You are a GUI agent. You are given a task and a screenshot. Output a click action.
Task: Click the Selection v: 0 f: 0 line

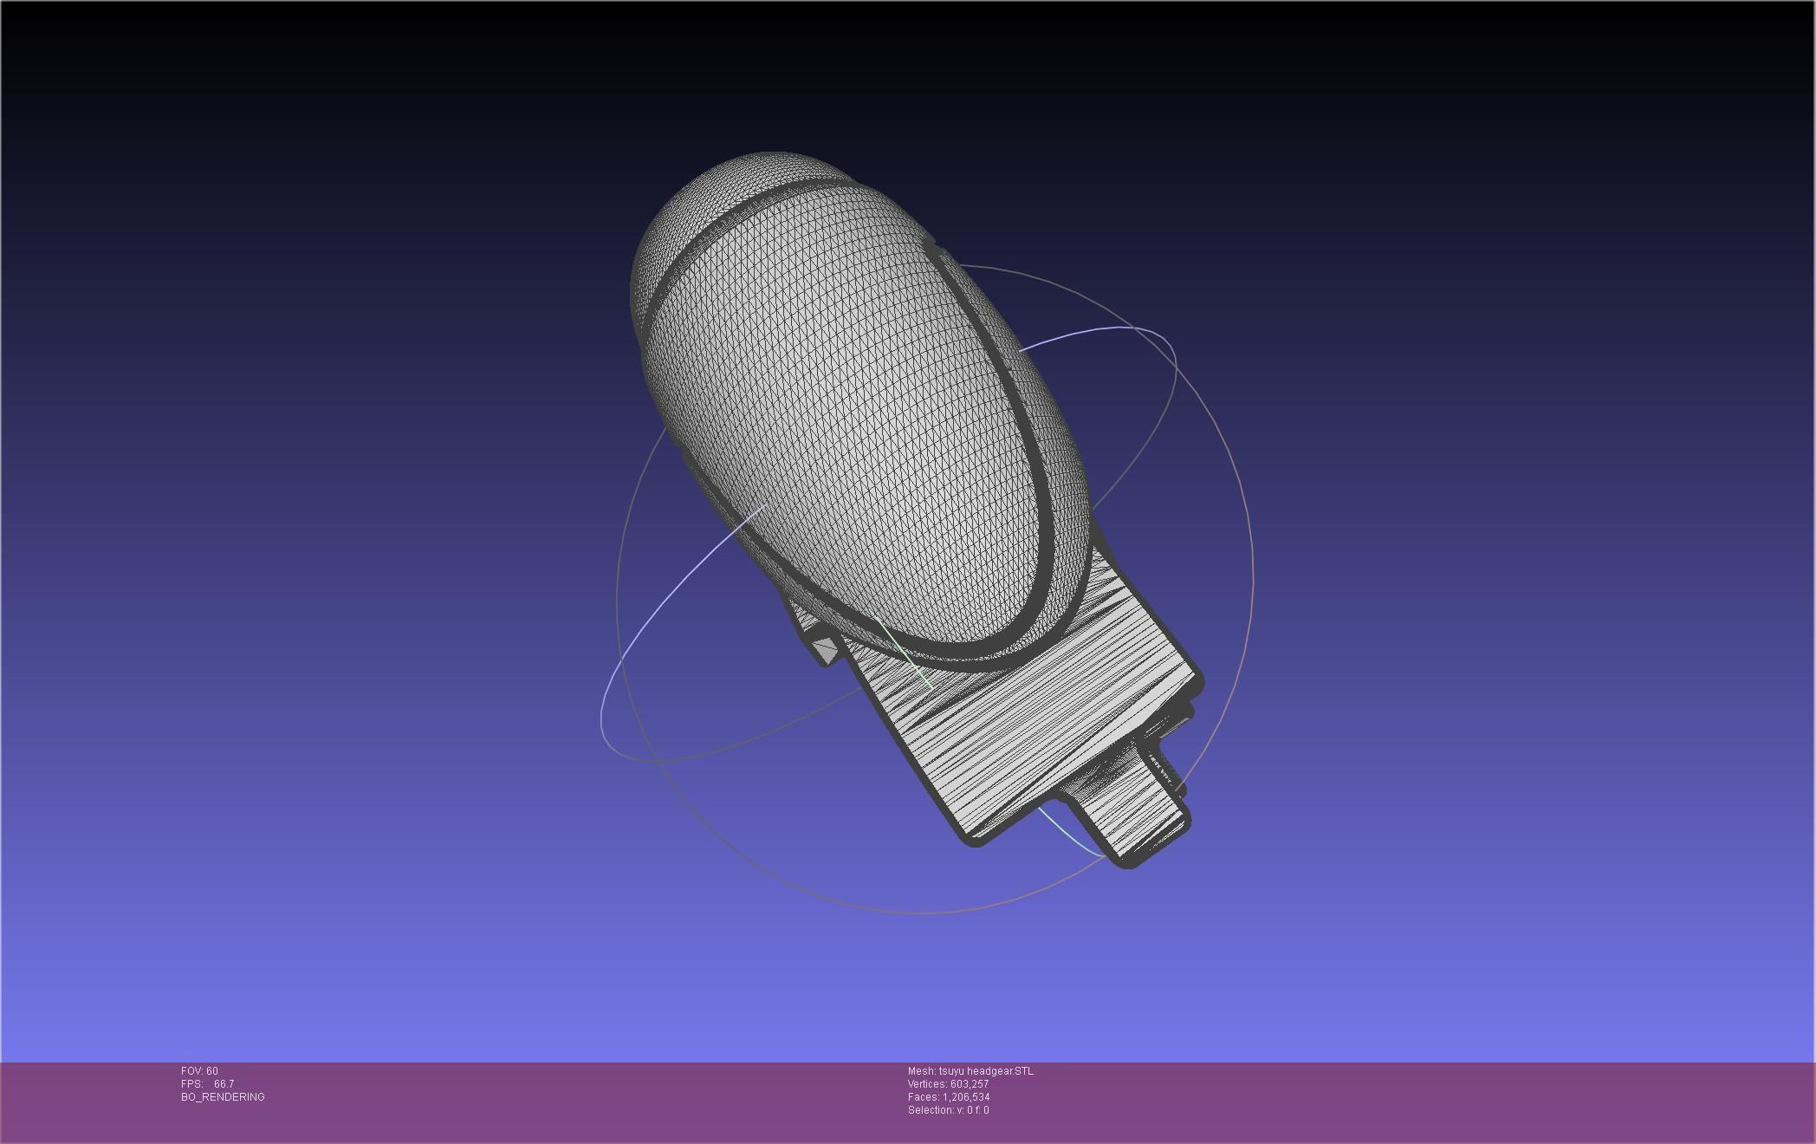tap(948, 1110)
